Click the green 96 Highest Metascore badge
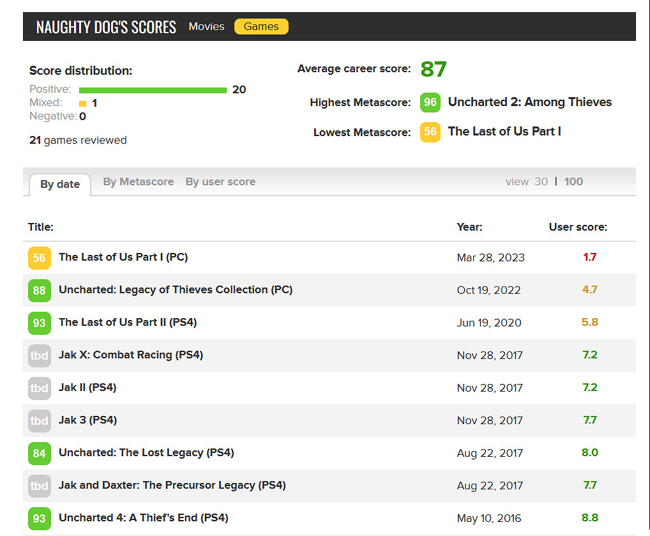Screen dimensions: 650x536 point(430,102)
